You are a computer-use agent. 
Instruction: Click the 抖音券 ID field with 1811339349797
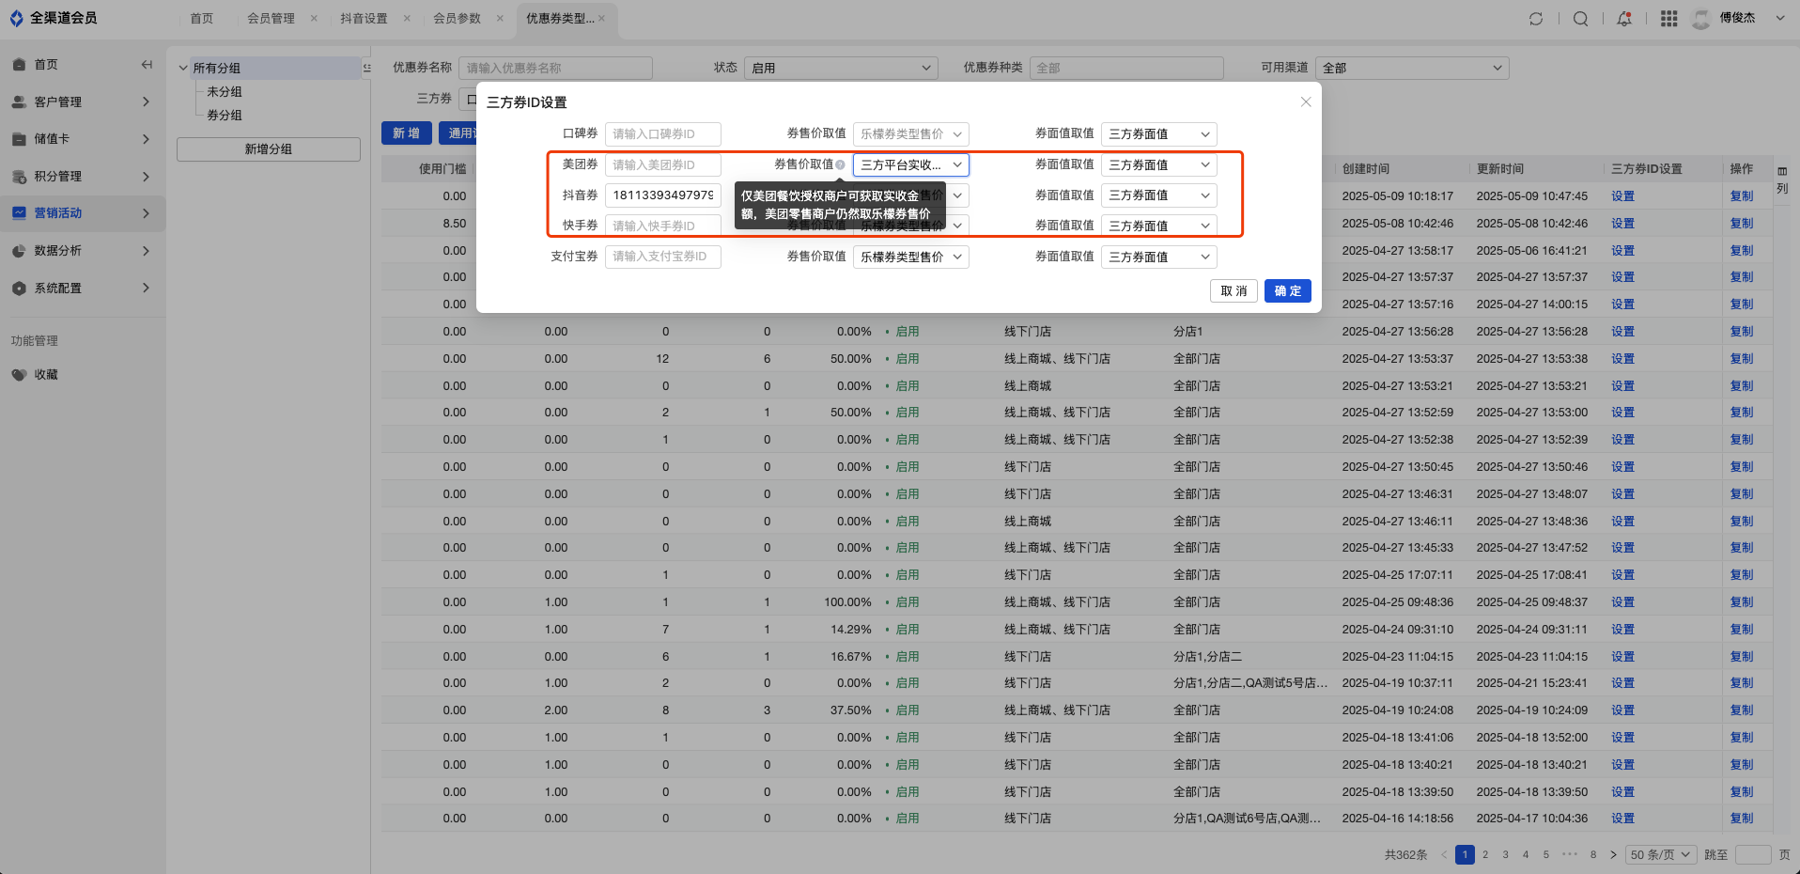pos(663,195)
